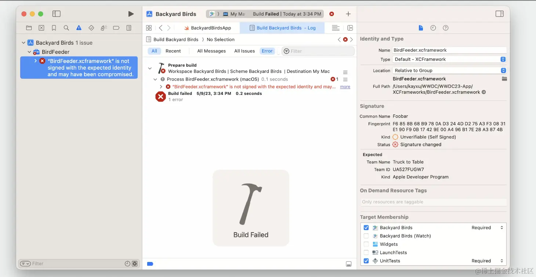Viewport: 536px width, 277px height.
Task: Toggle errors-only filter in navigator
Action: pos(135,263)
